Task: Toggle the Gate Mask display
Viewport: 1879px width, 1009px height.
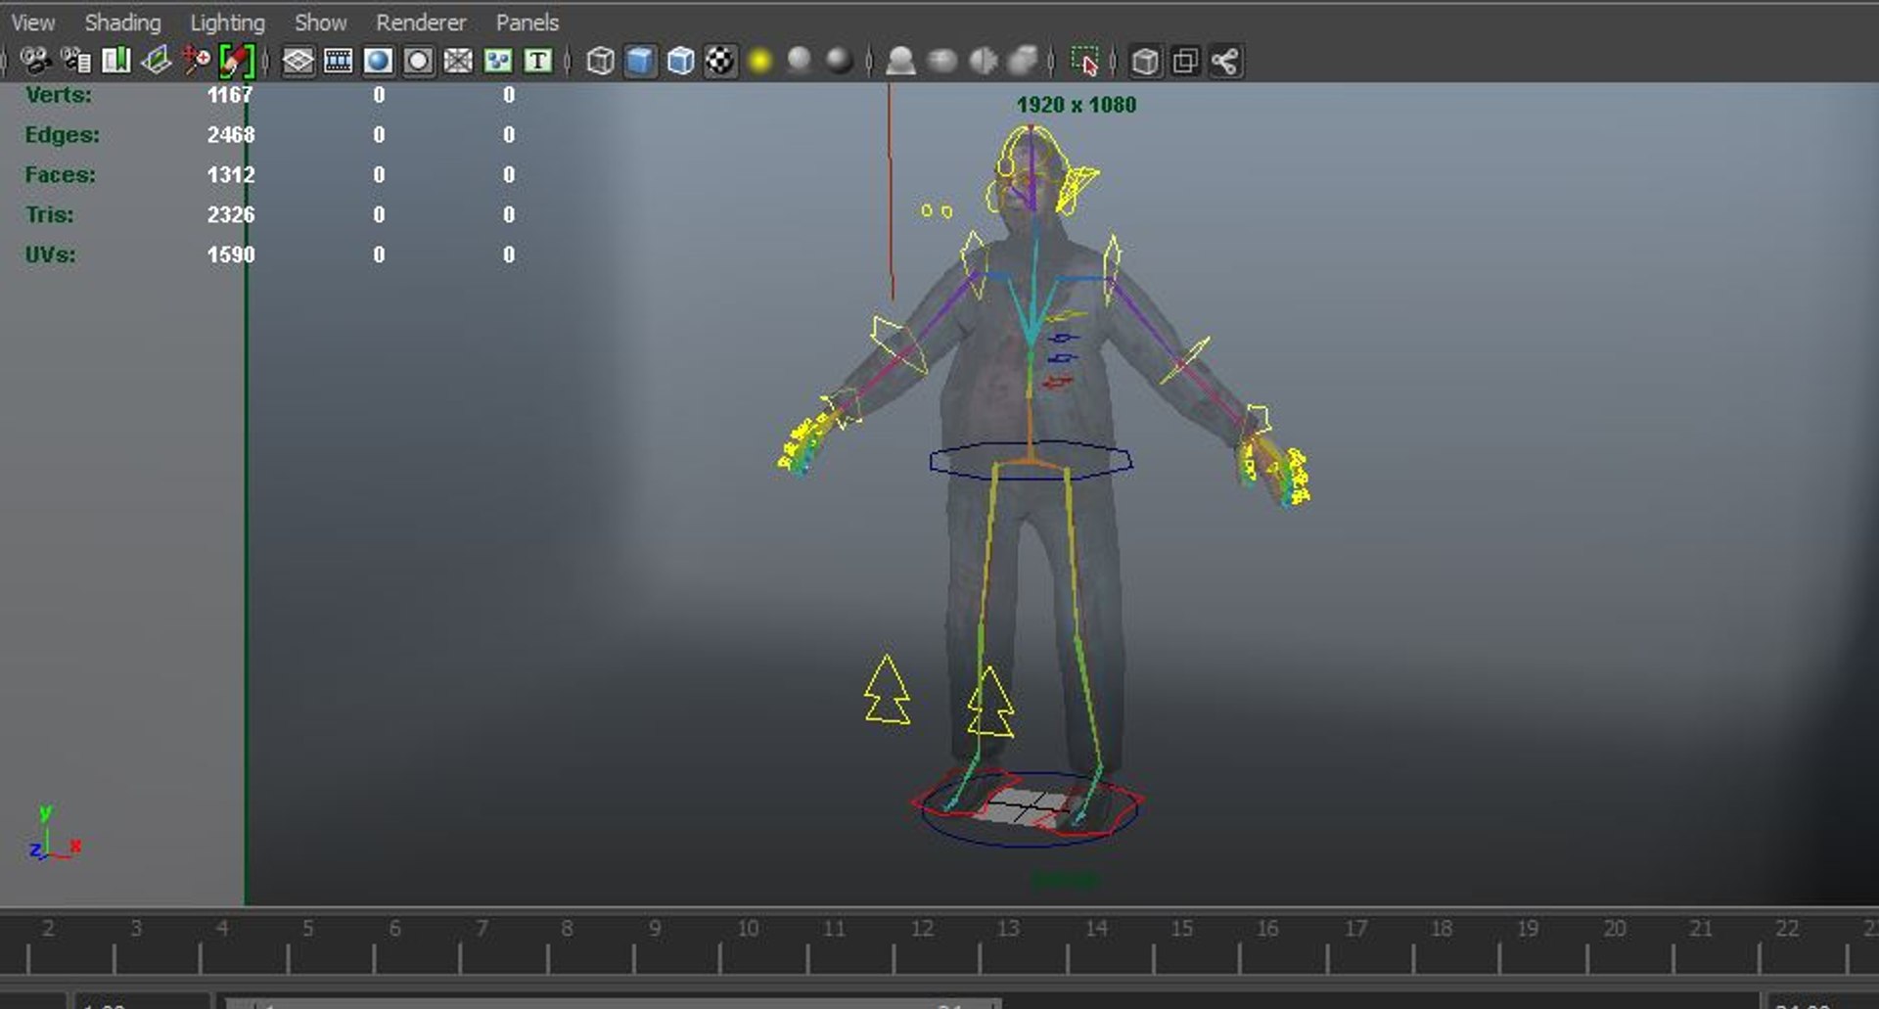Action: (x=419, y=61)
